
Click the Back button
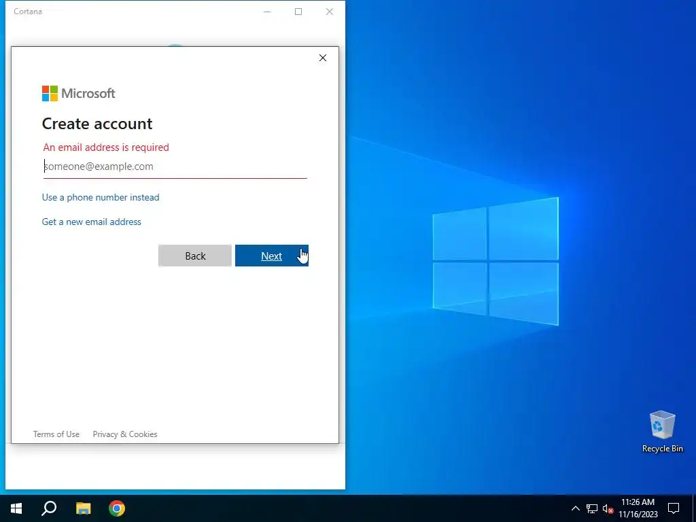point(195,256)
